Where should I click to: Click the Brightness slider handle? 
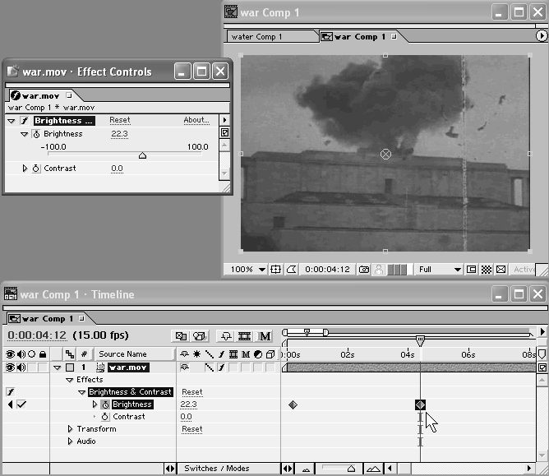(x=142, y=155)
